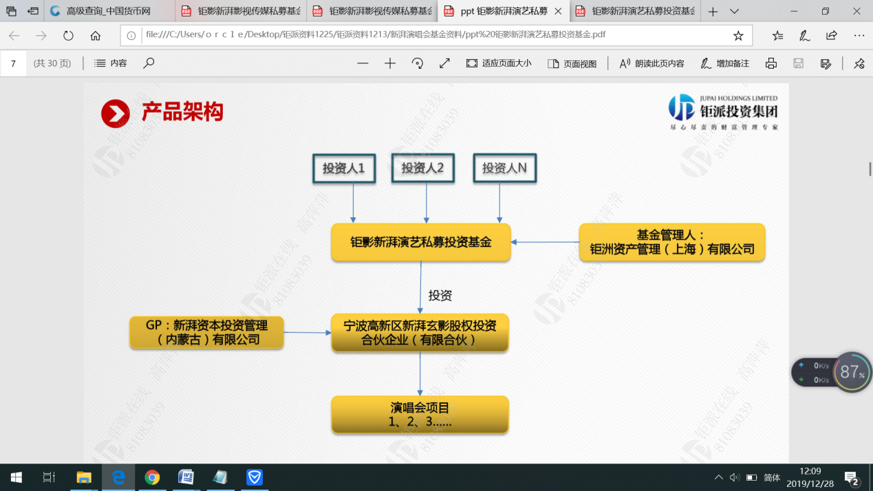Launch Chrome from the taskbar

[x=152, y=477]
